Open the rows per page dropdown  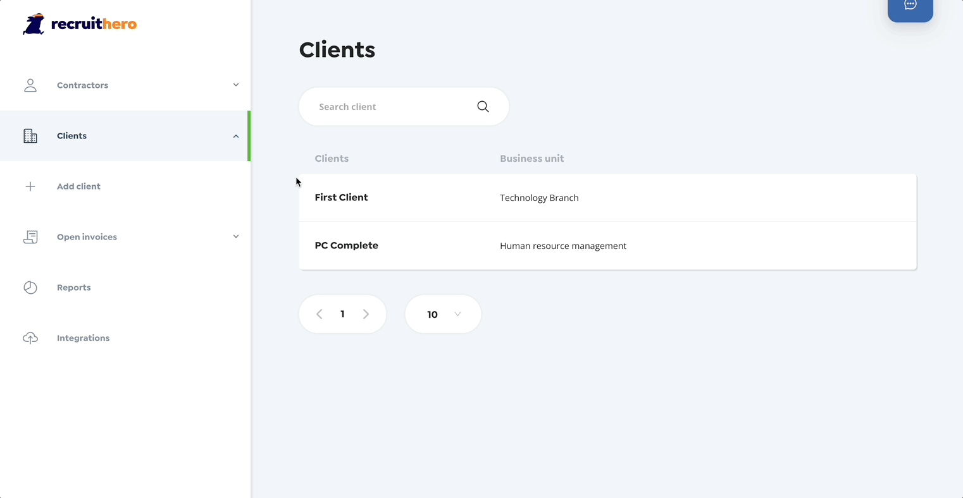pos(443,314)
